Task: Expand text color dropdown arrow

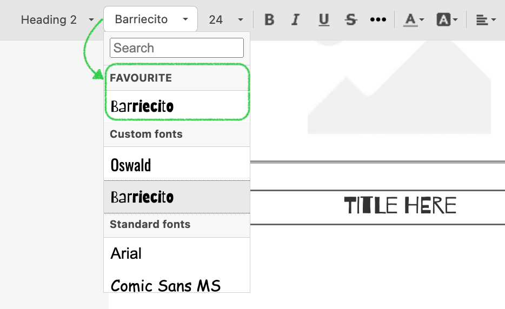Action: [x=422, y=21]
